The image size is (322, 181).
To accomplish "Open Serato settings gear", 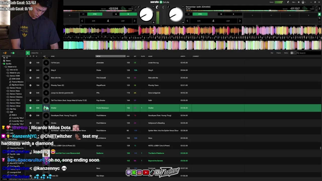I will click(299, 2).
